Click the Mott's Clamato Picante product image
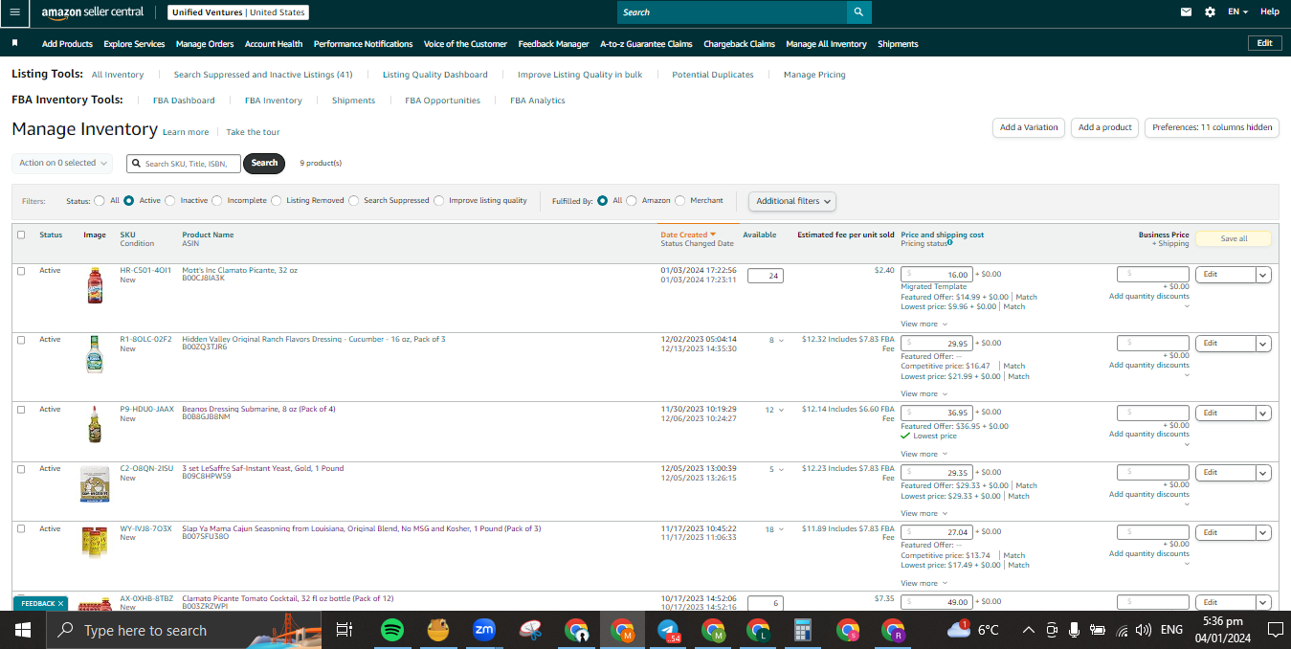This screenshot has width=1291, height=649. coord(94,286)
